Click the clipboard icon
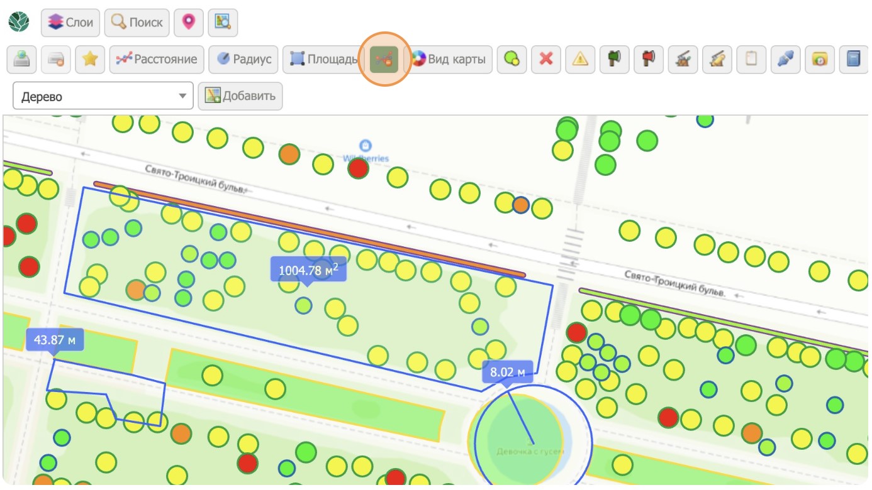The height and width of the screenshot is (490, 872). pos(751,60)
